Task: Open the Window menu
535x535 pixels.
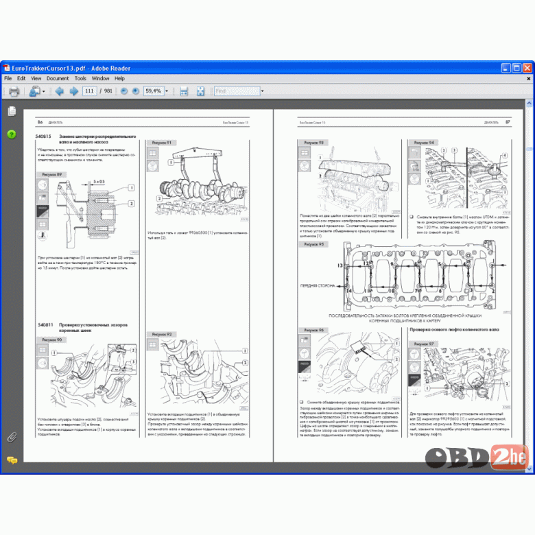Action: coord(100,78)
